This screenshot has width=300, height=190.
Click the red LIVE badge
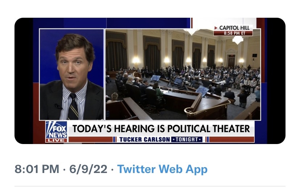tap(56, 140)
